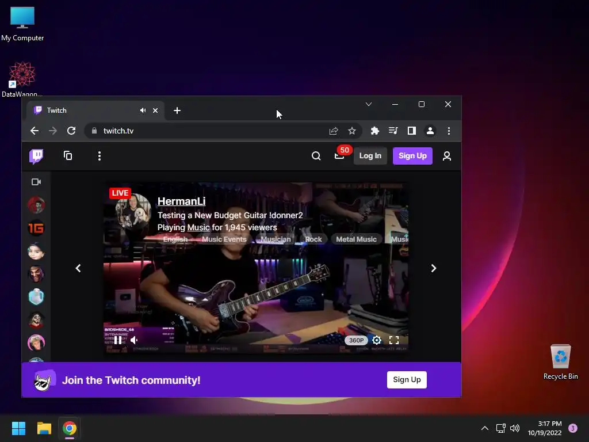Viewport: 589px width, 442px height.
Task: Mute the Twitch tab audio icon
Action: tap(143, 110)
